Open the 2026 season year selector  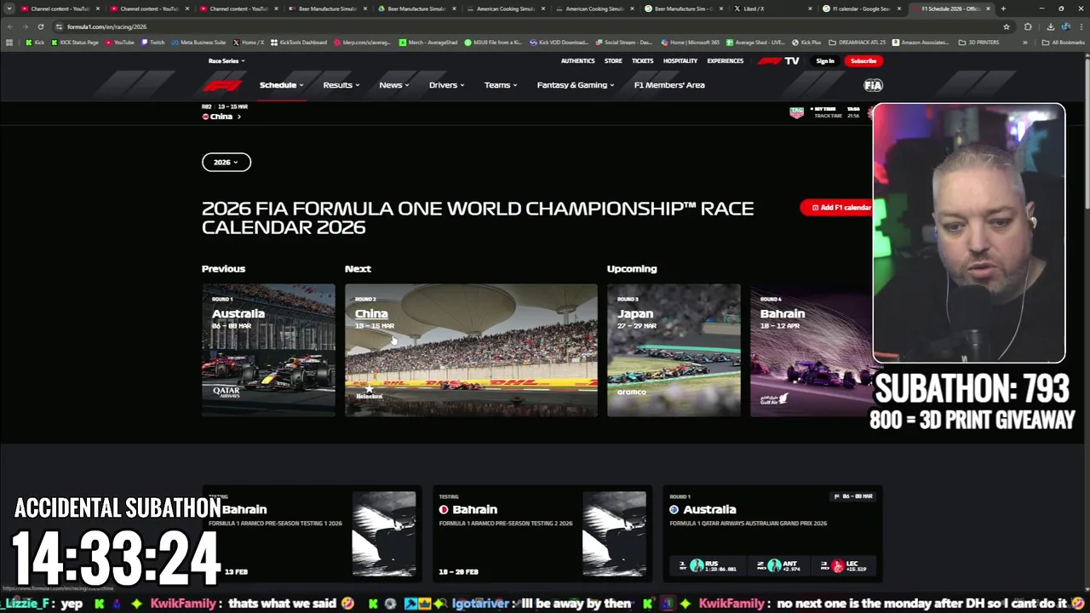[x=227, y=162]
